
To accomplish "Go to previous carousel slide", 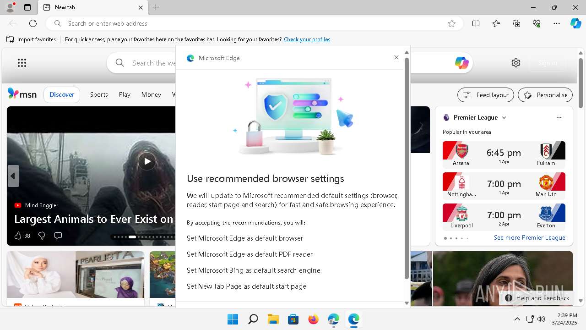I will point(13,176).
